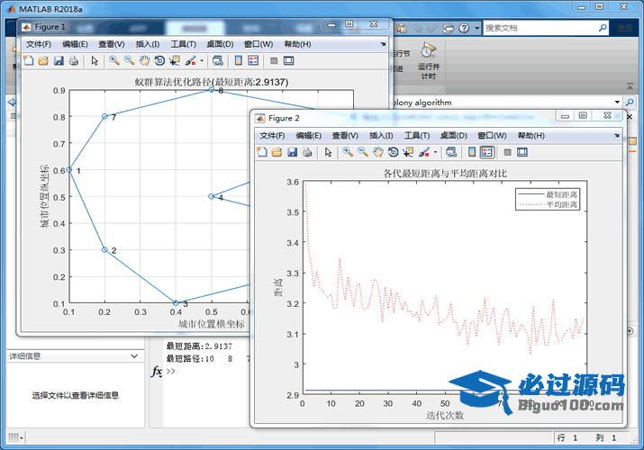The width and height of the screenshot is (644, 450).
Task: Expand current folder path dropdown arrow
Action: click(617, 102)
